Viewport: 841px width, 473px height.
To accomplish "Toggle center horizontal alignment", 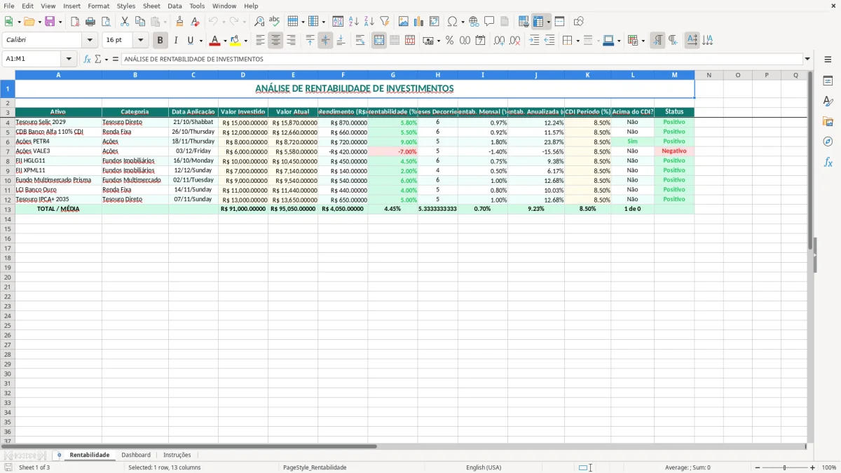I will tap(276, 41).
